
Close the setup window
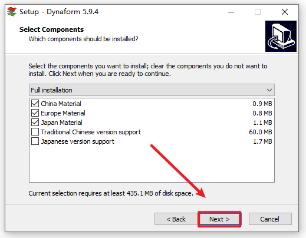point(285,12)
